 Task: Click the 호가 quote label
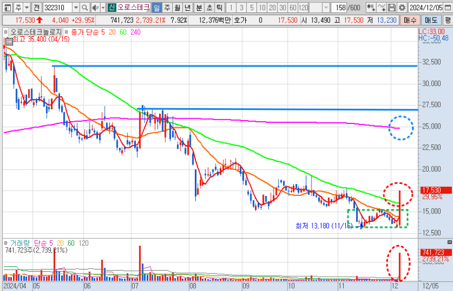coord(240,20)
